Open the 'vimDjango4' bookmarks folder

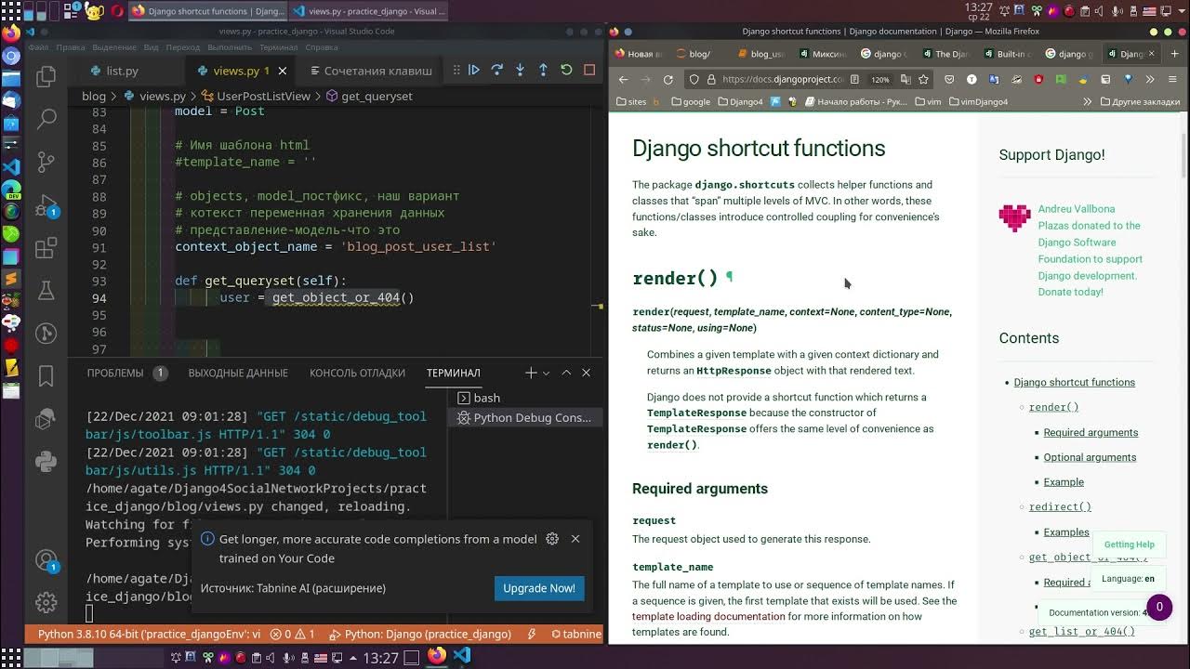[x=979, y=101]
